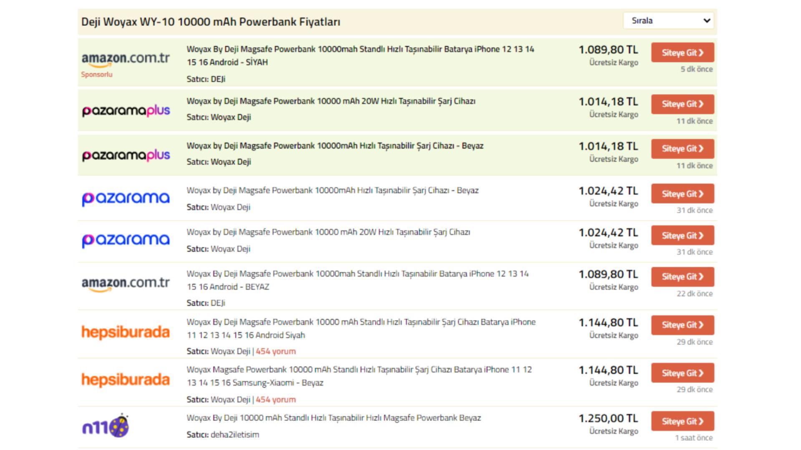Click the 5 dk önce timestamp
Image resolution: width=801 pixels, height=450 pixels.
click(x=697, y=69)
